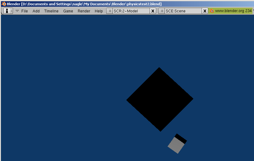Click the Blender icon in the title bar
The width and height of the screenshot is (254, 161).
(4, 4)
